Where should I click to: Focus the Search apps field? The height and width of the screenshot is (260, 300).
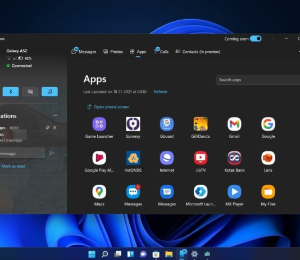point(258,80)
